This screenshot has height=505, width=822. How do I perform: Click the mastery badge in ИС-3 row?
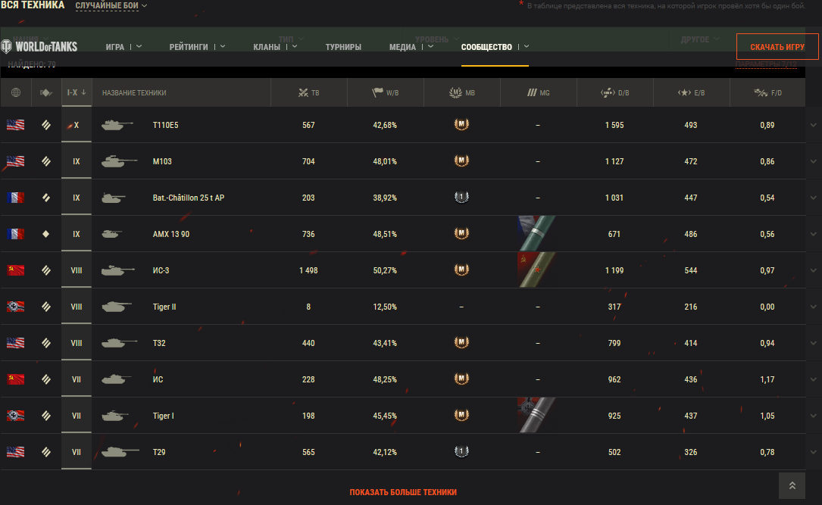pos(461,270)
